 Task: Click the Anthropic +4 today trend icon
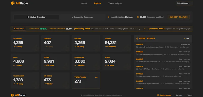[14, 47]
